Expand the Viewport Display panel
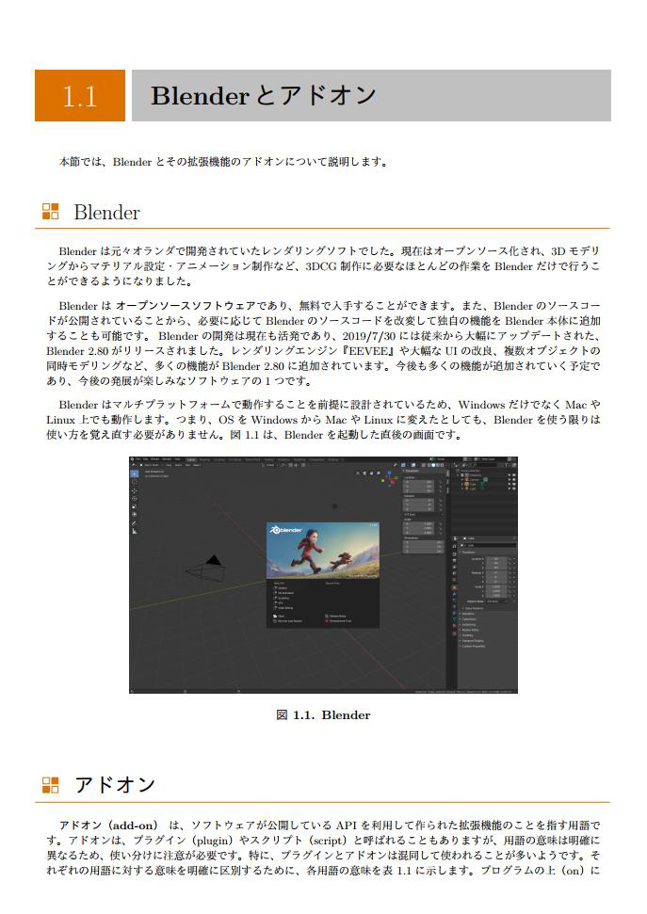Viewport: 647px width, 914px height. tap(472, 641)
